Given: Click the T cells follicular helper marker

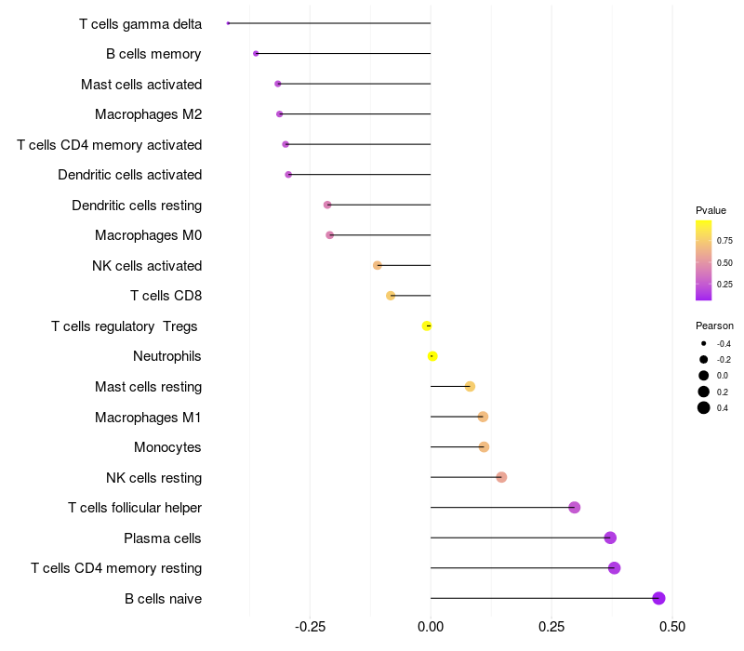Looking at the screenshot, I should tap(574, 507).
